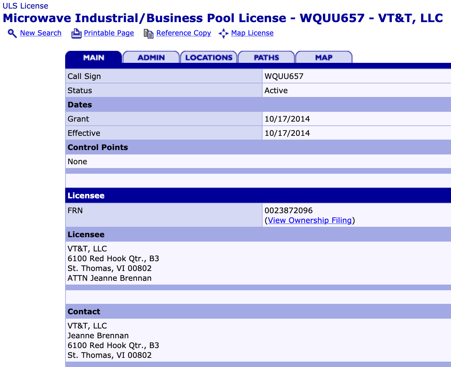Screen dimensions: 451x367
Task: Click the Active status value
Action: coord(276,91)
